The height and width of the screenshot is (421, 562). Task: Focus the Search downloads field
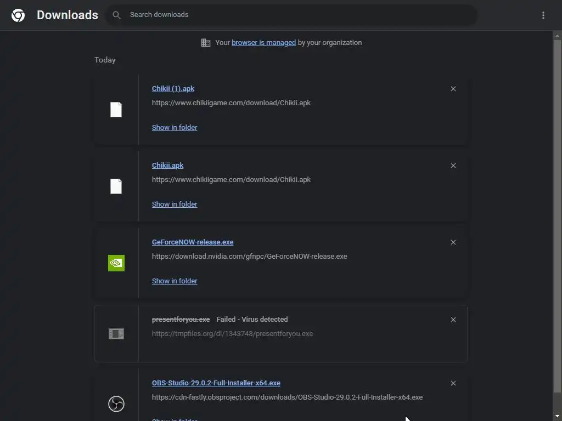[291, 15]
